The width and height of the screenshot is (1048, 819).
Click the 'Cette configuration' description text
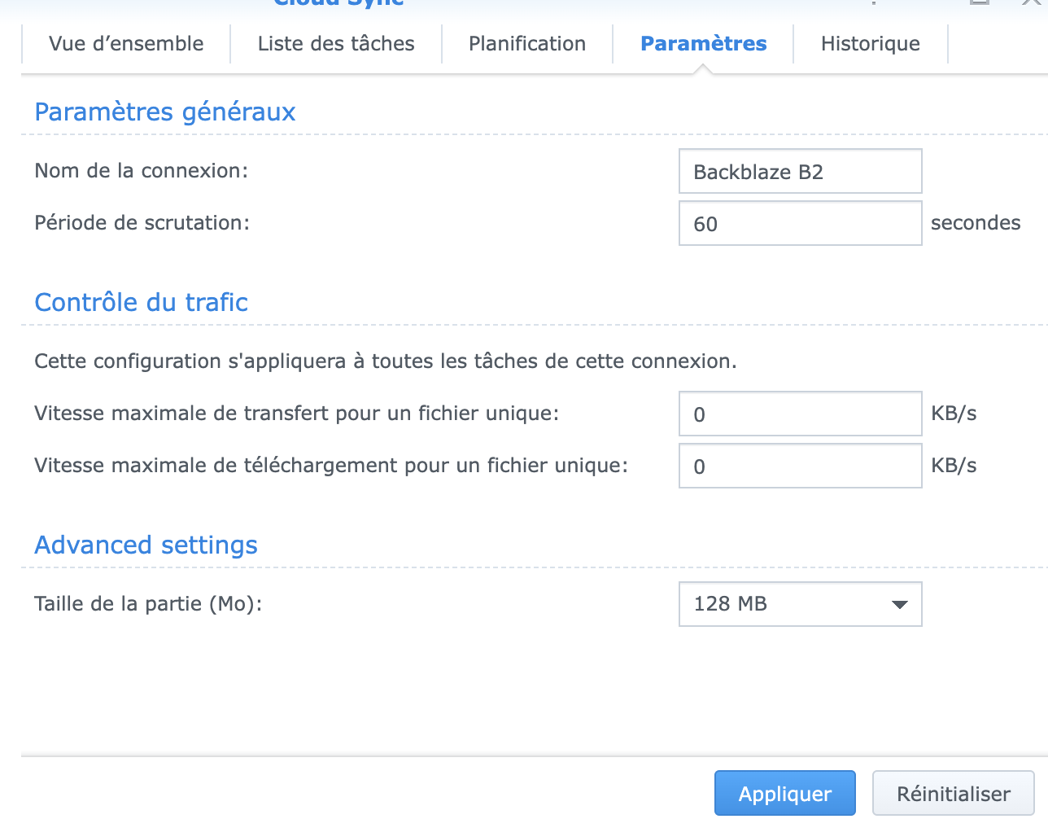click(x=386, y=361)
